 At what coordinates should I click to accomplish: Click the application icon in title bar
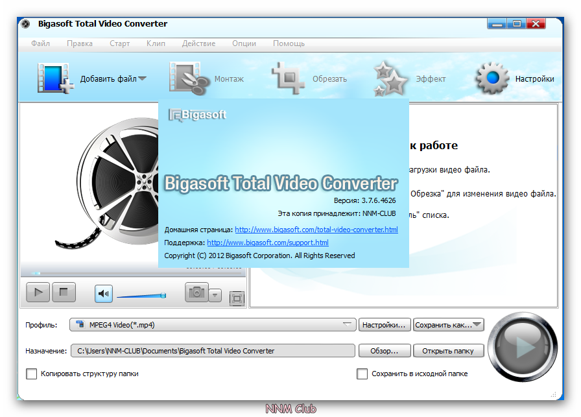tap(25, 24)
